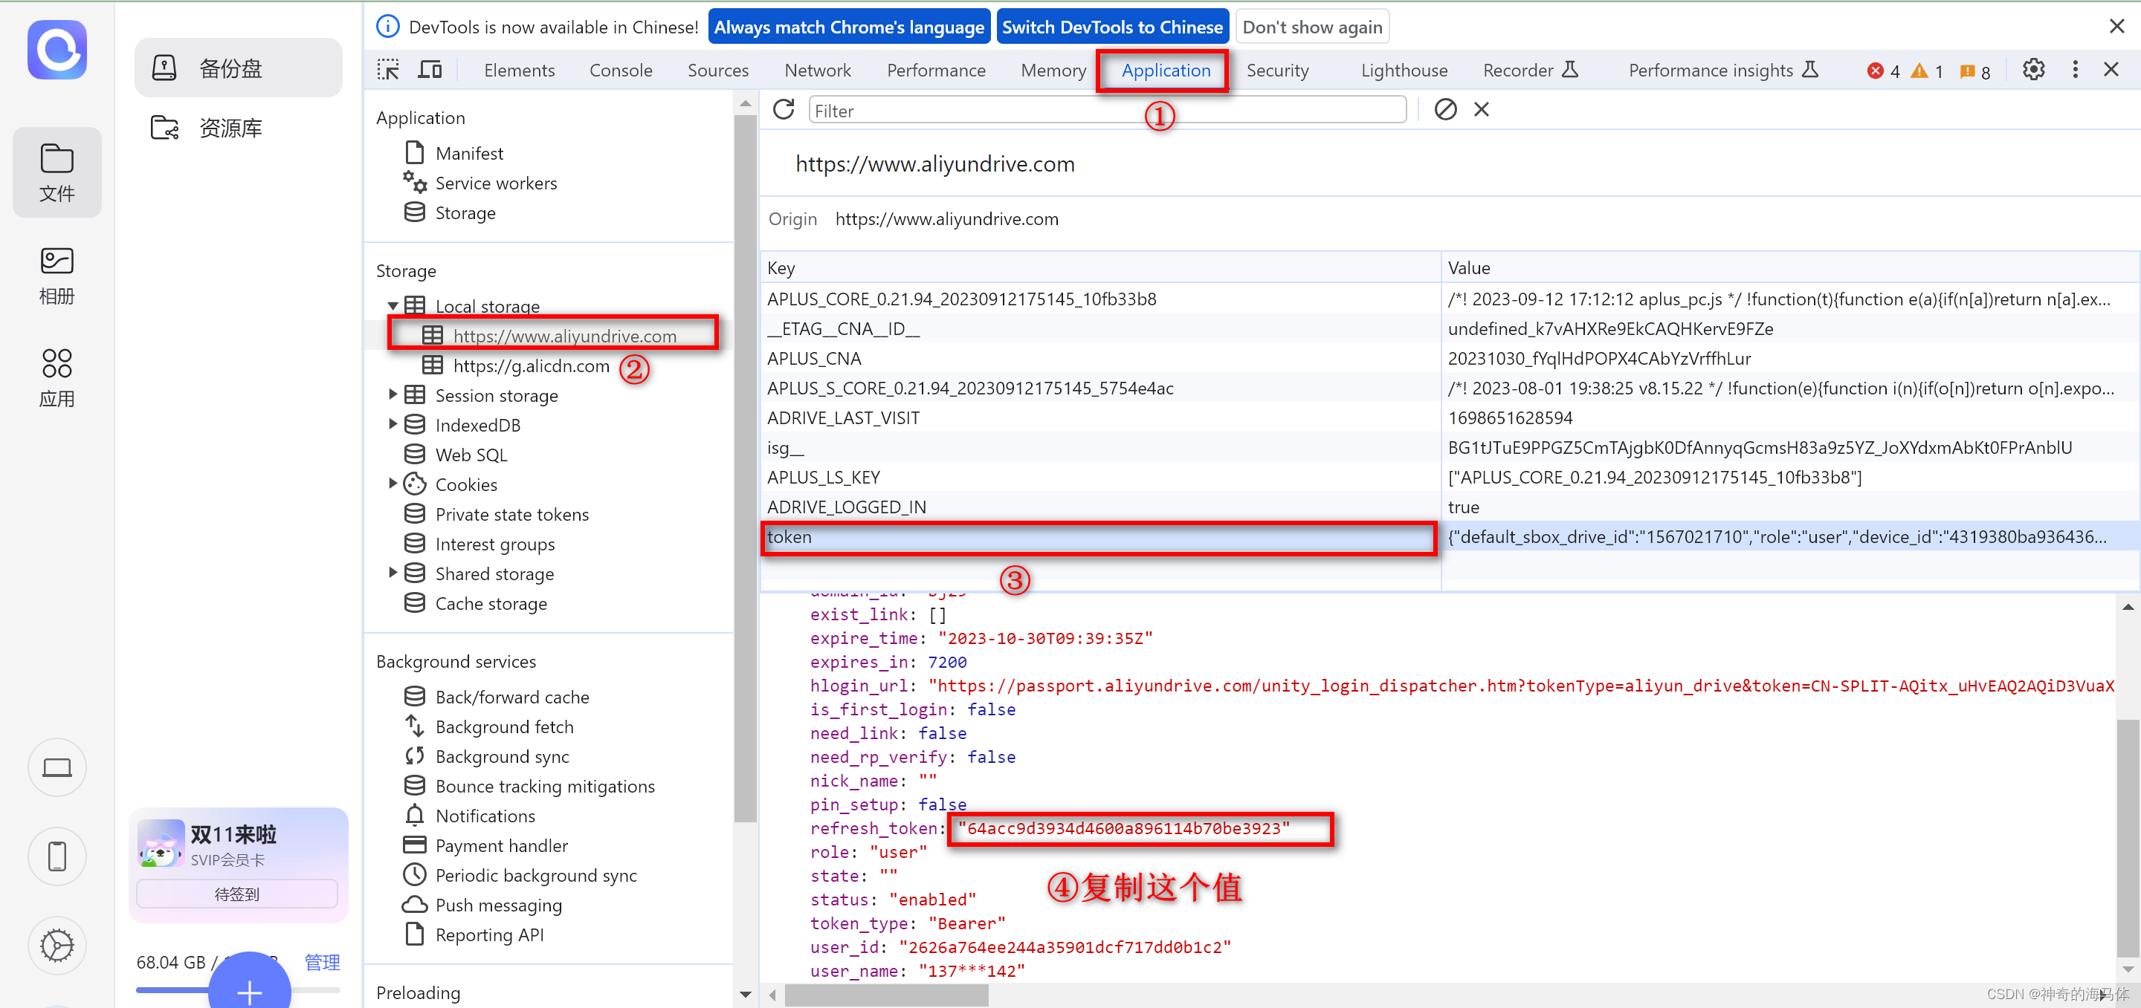Open DevTools settings gear
This screenshot has width=2141, height=1008.
pos(2033,70)
